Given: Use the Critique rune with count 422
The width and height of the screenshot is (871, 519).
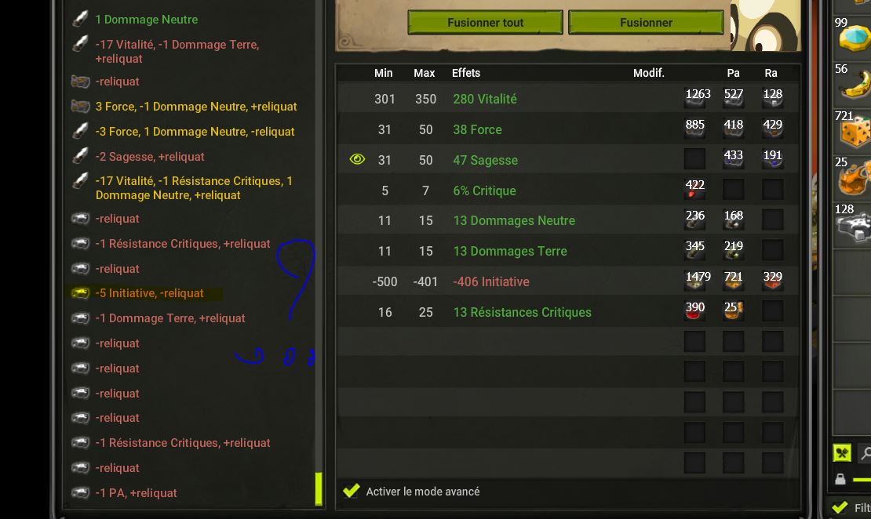Looking at the screenshot, I should click(695, 189).
